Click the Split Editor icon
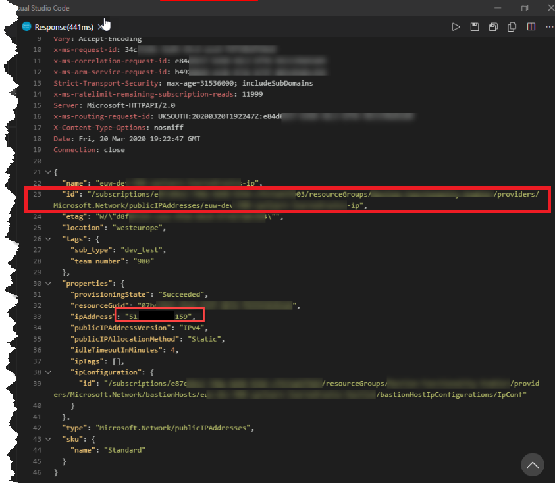Screen dimensions: 555x483 pos(531,27)
